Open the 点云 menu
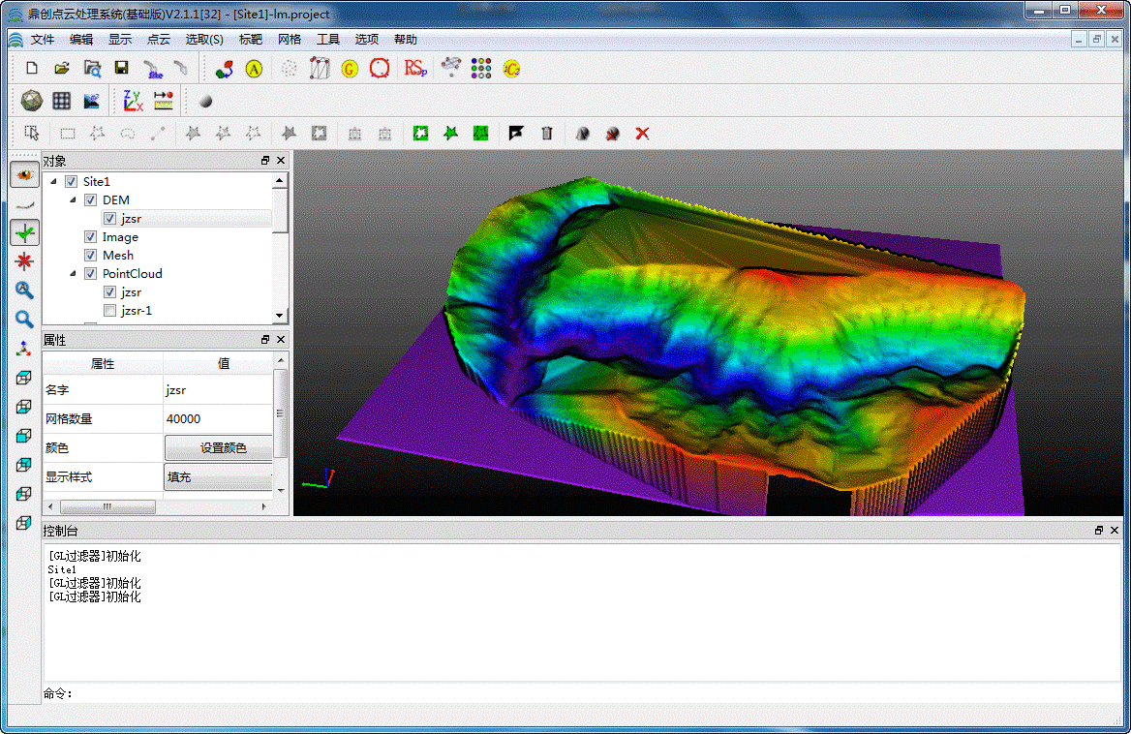Image resolution: width=1131 pixels, height=734 pixels. (x=158, y=40)
